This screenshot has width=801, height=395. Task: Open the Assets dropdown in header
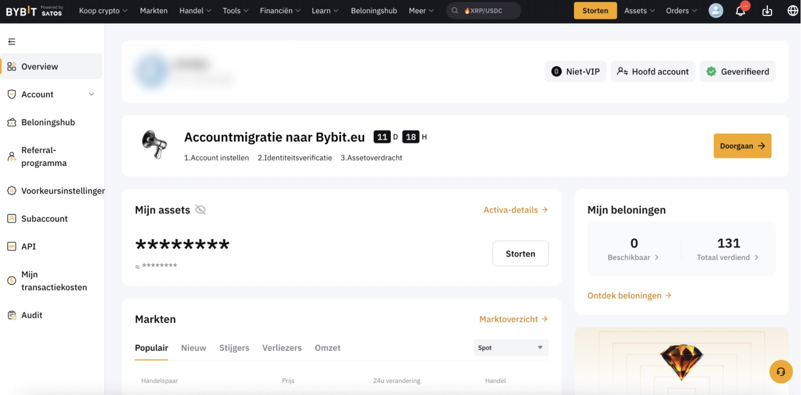pos(639,11)
